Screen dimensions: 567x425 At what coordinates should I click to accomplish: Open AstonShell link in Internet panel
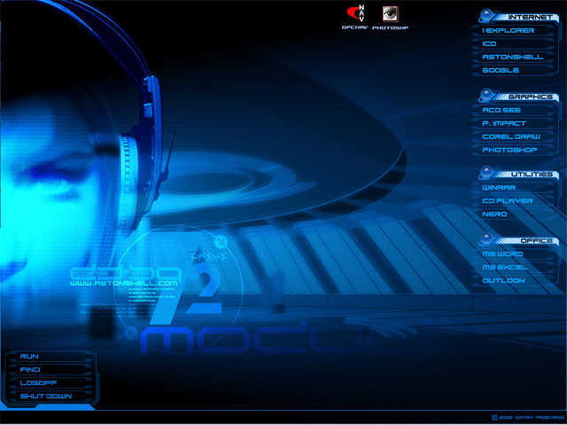514,57
